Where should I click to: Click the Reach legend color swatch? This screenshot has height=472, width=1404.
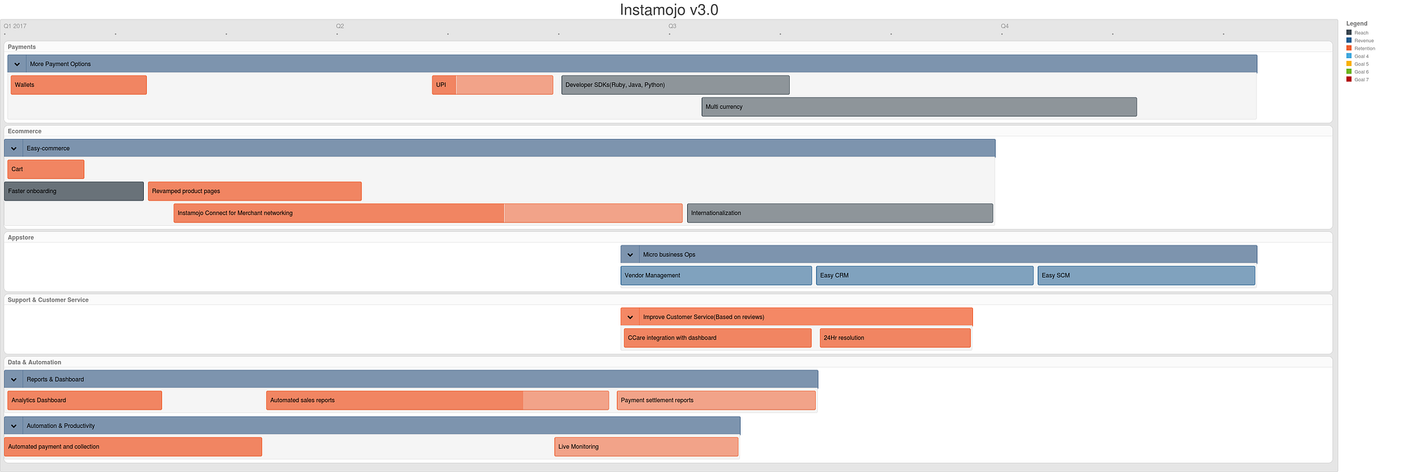(x=1349, y=33)
